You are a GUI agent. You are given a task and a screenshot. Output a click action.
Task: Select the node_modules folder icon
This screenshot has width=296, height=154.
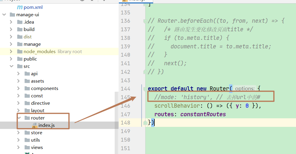pyautogui.click(x=20, y=51)
